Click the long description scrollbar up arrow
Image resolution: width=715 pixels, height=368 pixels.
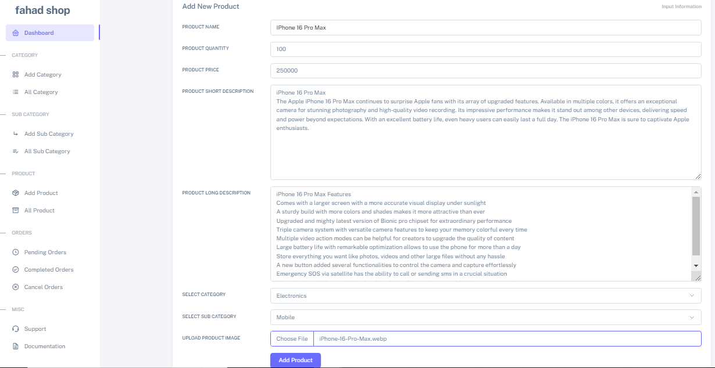pyautogui.click(x=696, y=192)
